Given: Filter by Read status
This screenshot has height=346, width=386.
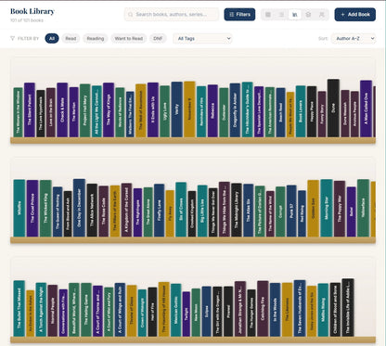Looking at the screenshot, I should (71, 39).
